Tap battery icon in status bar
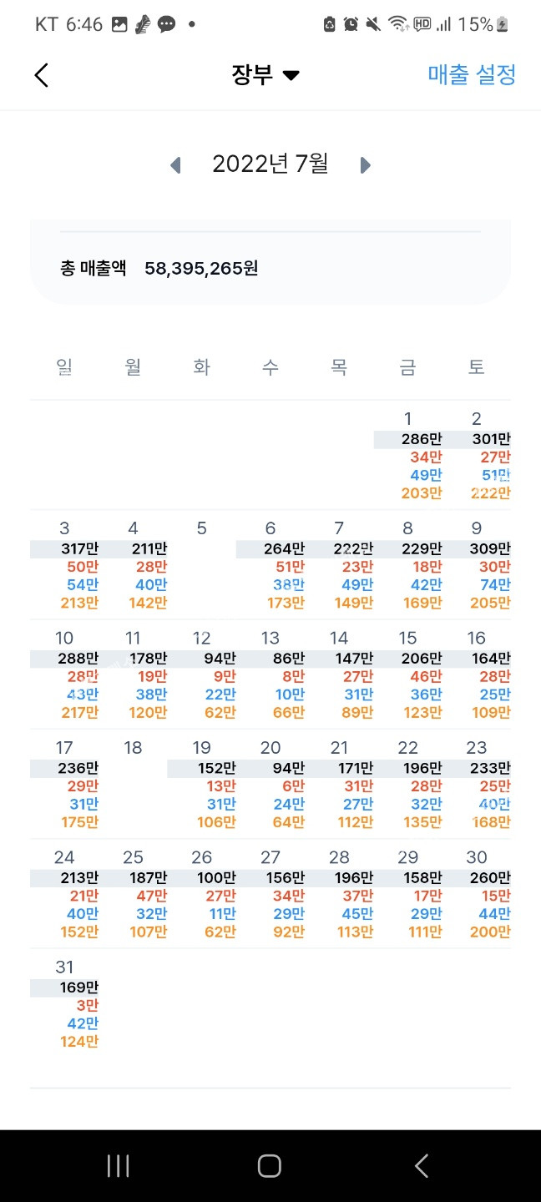Viewport: 541px width, 1202px height. [x=503, y=25]
